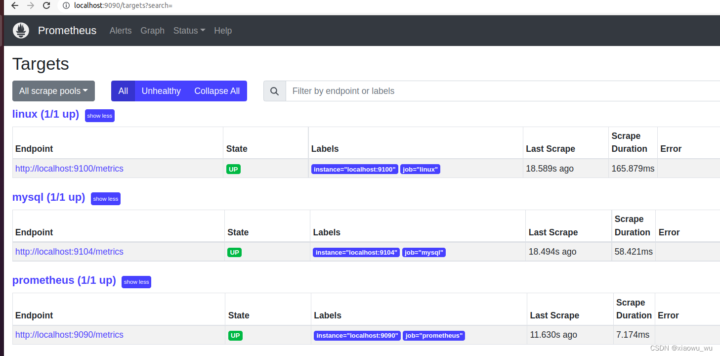The width and height of the screenshot is (720, 356).
Task: Click the UP badge in linux row
Action: tap(233, 169)
